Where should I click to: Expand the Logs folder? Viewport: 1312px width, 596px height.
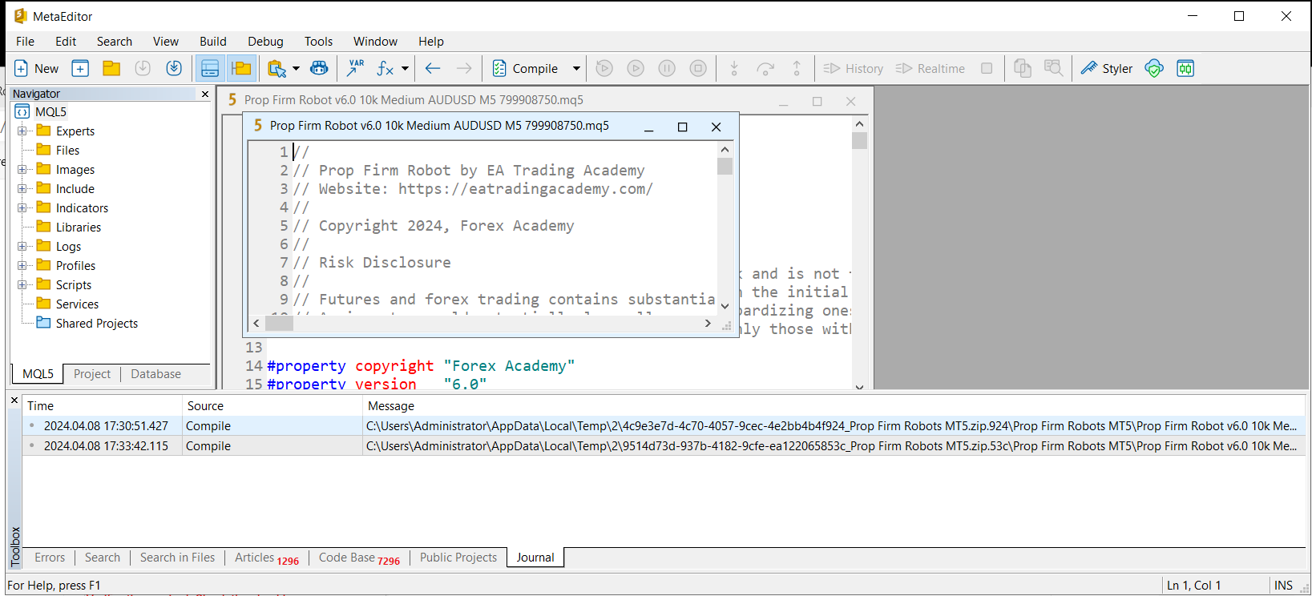[x=22, y=247]
